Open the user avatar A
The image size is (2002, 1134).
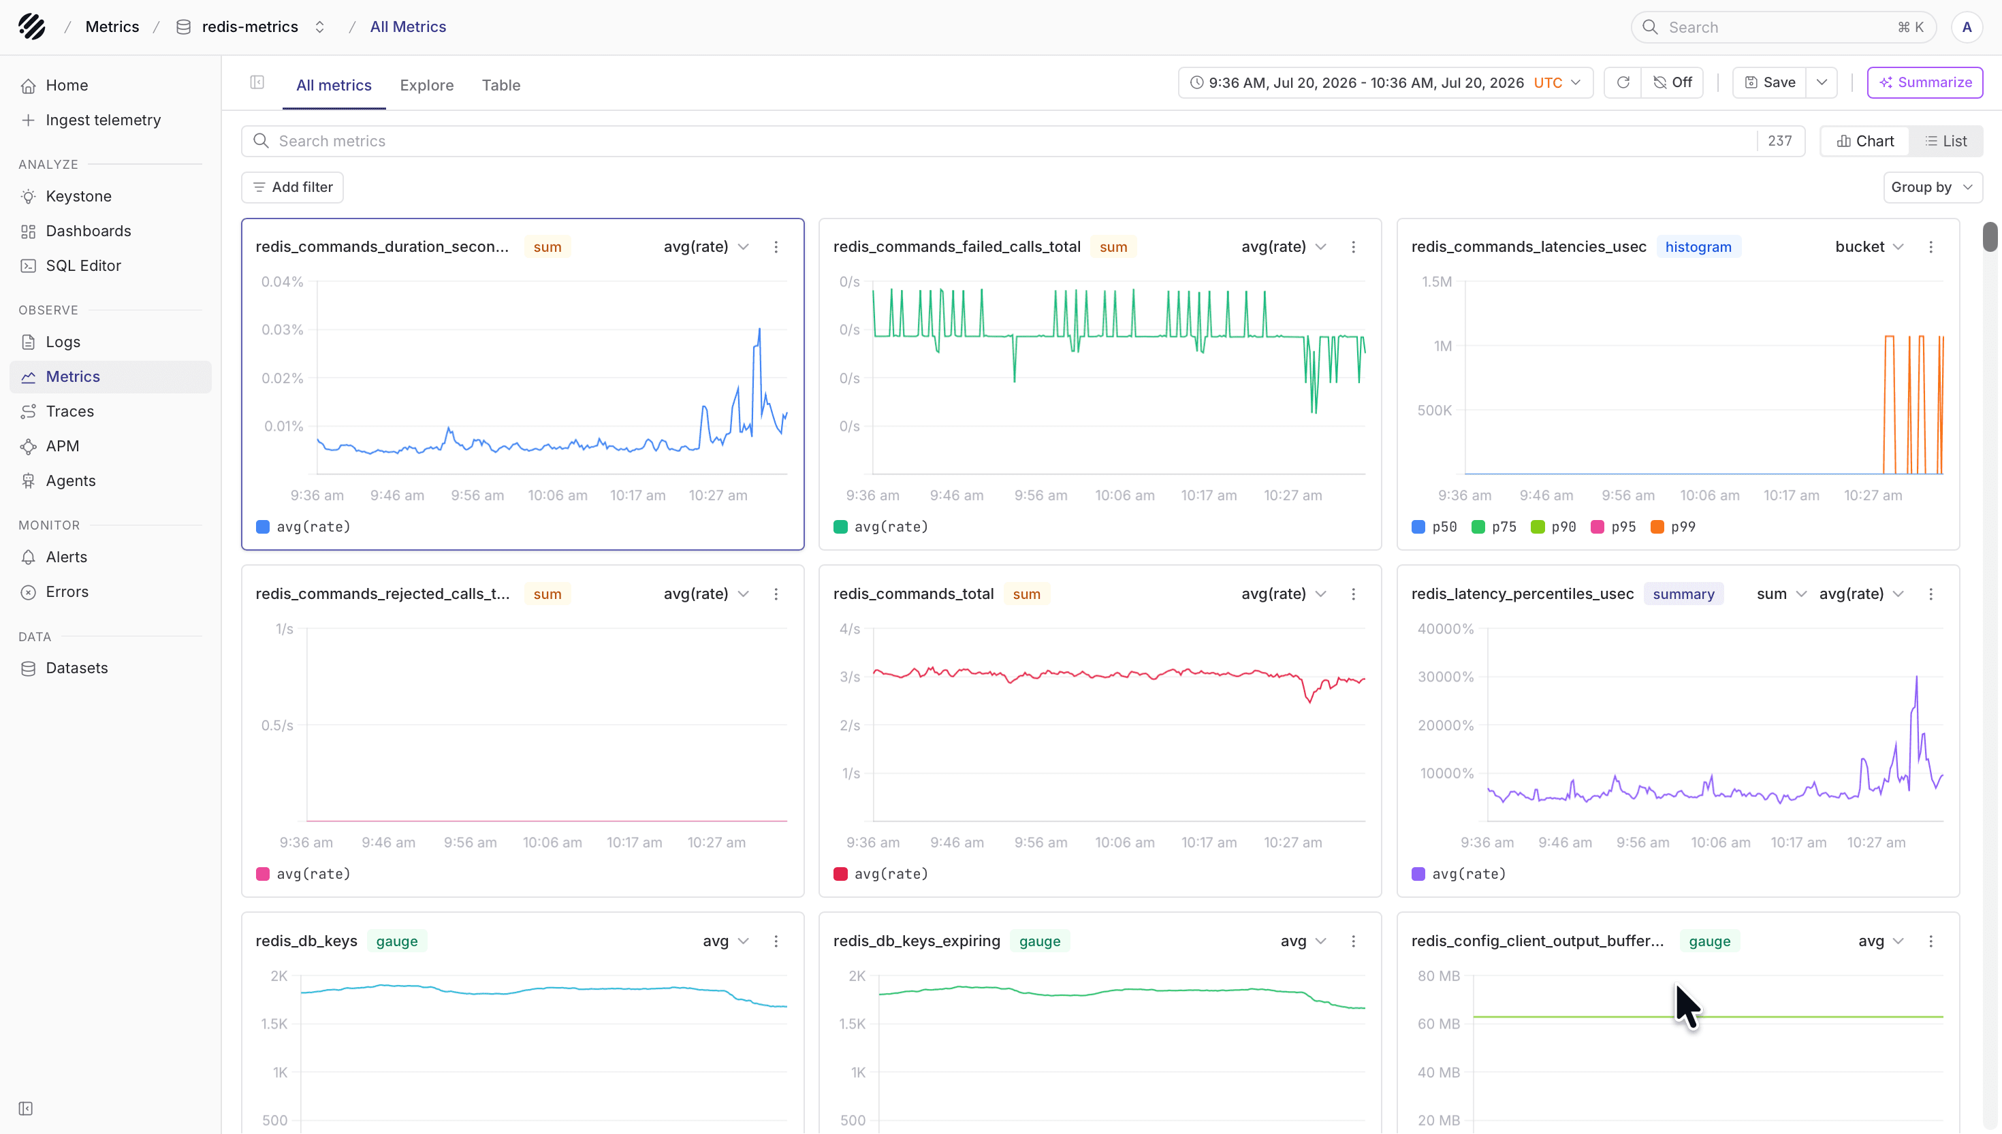point(1967,27)
